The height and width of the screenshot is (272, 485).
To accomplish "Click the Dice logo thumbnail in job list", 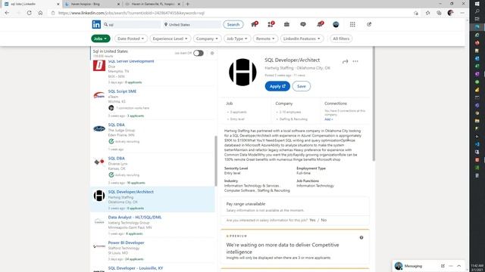I will [99, 66].
